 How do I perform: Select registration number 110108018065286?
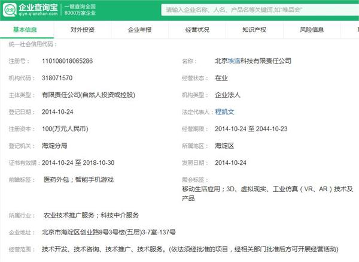tap(67, 61)
